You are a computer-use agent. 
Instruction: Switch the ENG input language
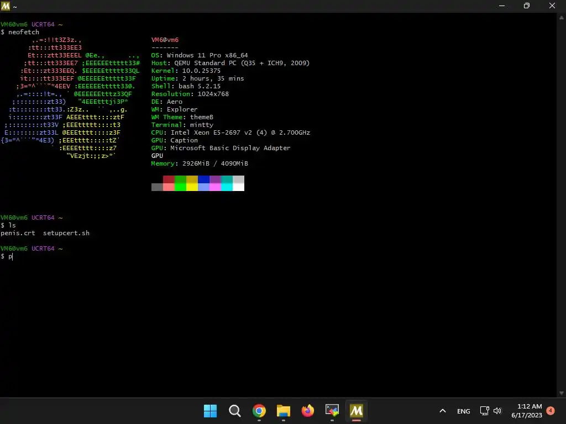pos(464,411)
